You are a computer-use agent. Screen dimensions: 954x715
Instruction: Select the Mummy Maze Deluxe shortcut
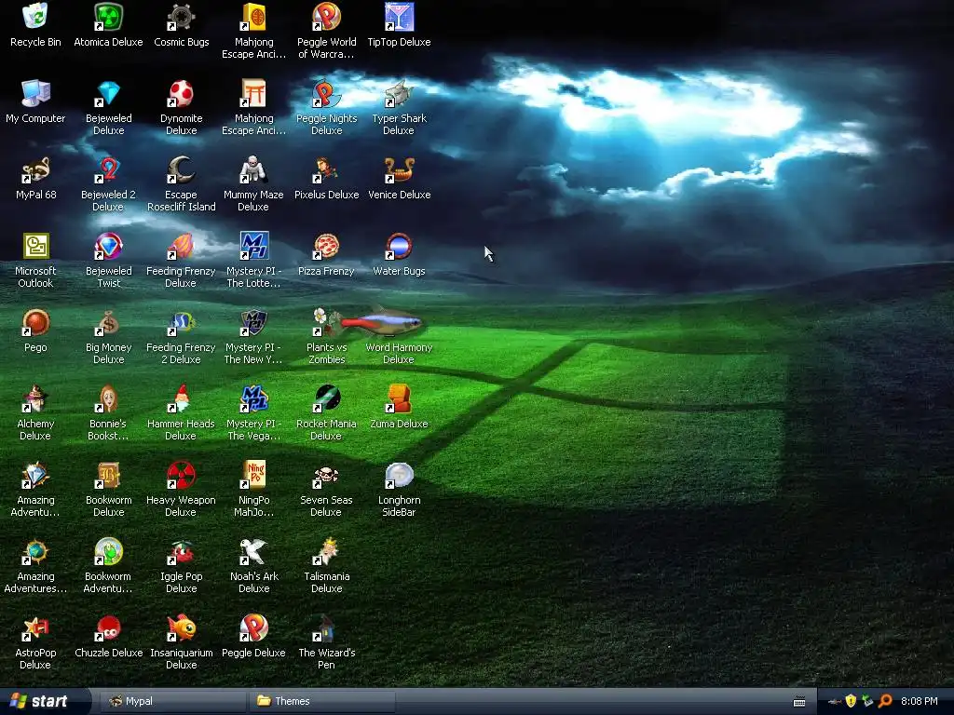(253, 170)
